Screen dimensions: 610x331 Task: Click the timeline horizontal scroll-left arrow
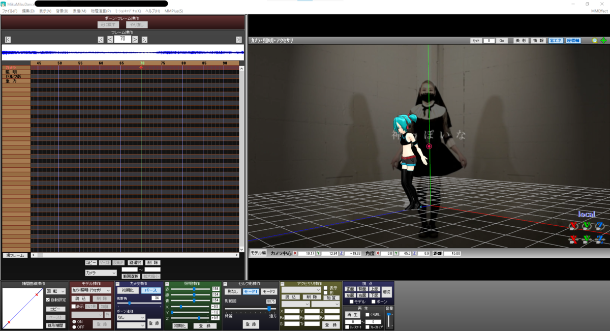coord(34,255)
